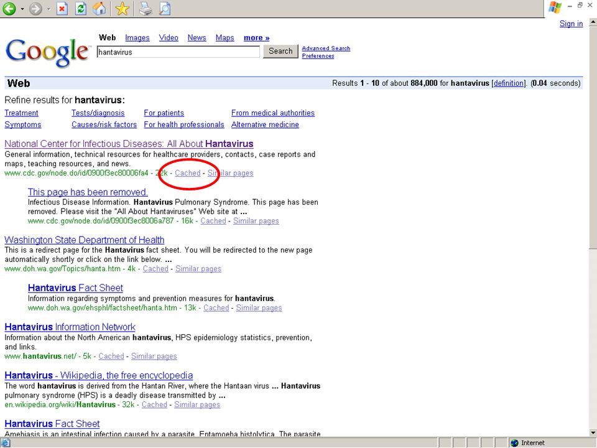The height and width of the screenshot is (448, 597).
Task: Open Similar pages for www.hantavirus.net
Action: (154, 356)
